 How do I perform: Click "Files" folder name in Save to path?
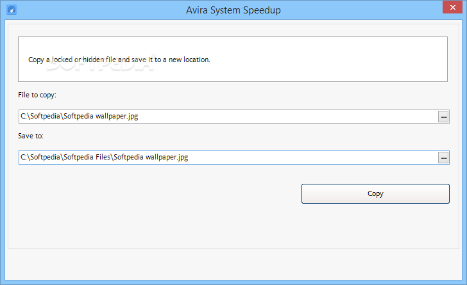[103, 157]
